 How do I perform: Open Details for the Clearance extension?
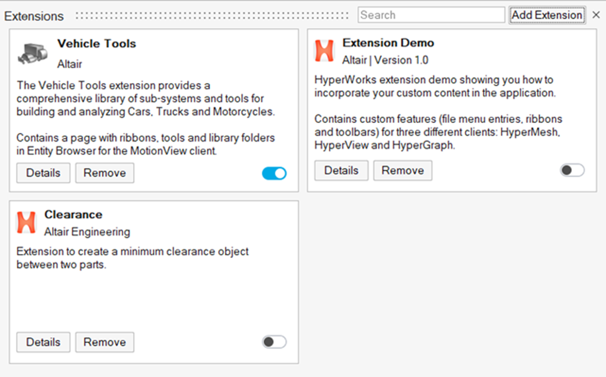point(44,342)
